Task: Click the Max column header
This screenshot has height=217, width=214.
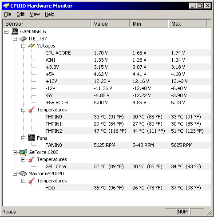Action: (188, 24)
